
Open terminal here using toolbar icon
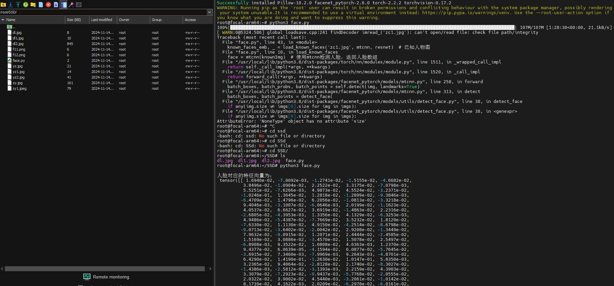(x=79, y=5)
